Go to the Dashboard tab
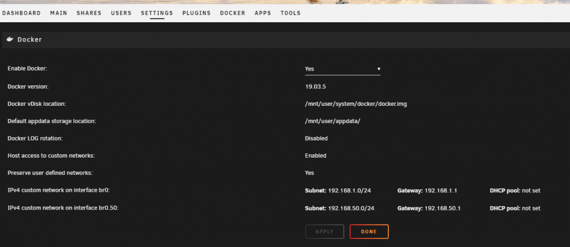The width and height of the screenshot is (570, 247). coord(22,13)
